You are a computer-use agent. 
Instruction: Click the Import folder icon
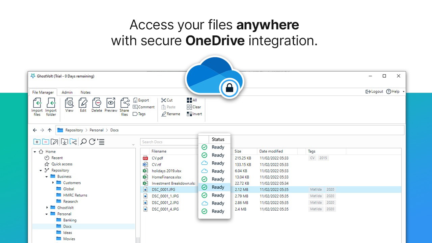pyautogui.click(x=51, y=103)
